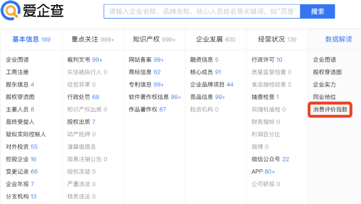Screen dimensions: 361x204
Task: Open 股东信息 4 entry
Action: (x=20, y=84)
